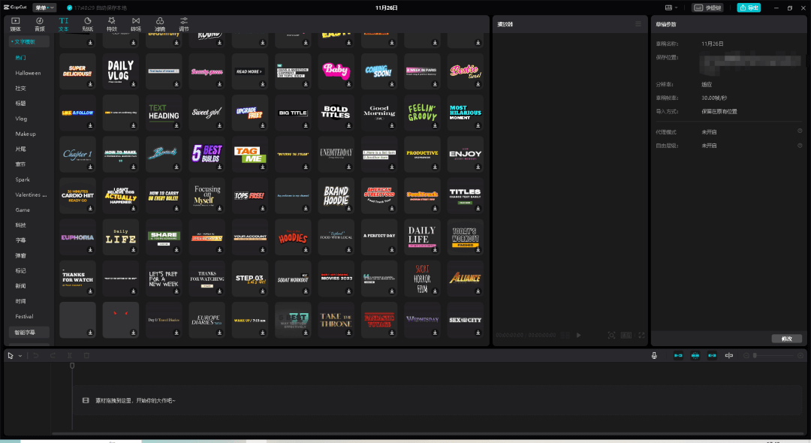Viewport: 811px width, 443px height.
Task: Open the 贴纸 (Stickers) panel
Action: coord(88,24)
